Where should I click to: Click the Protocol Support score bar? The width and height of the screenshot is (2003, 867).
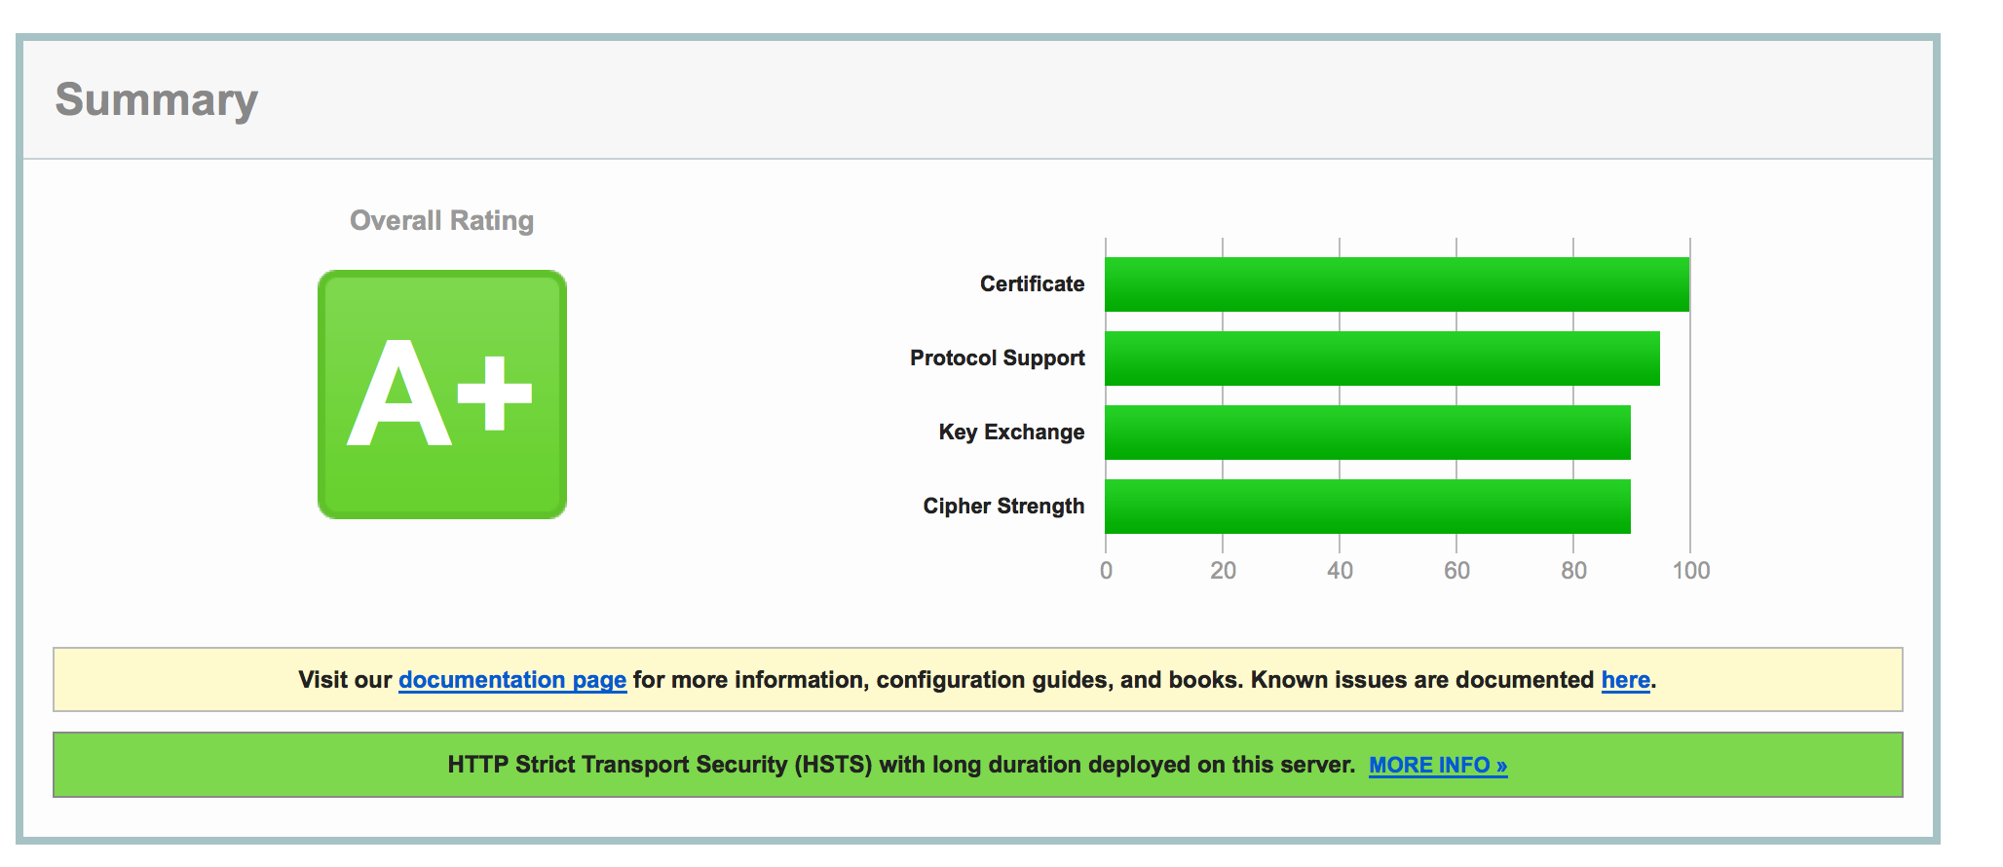[1381, 358]
